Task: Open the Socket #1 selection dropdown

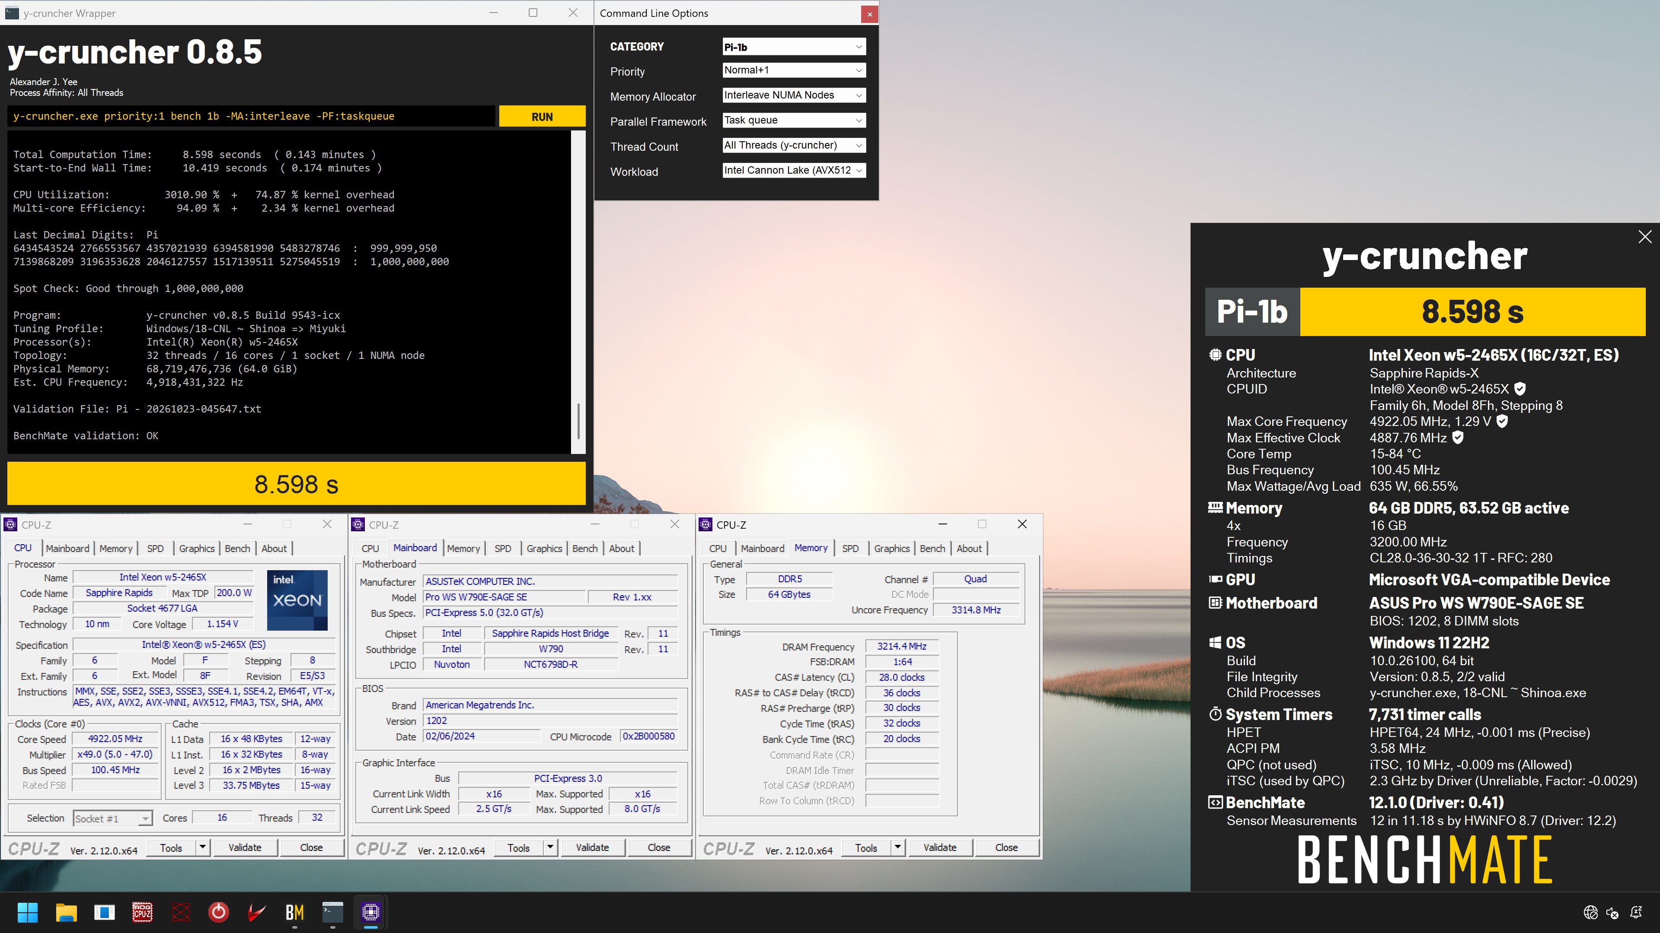Action: coord(113,819)
